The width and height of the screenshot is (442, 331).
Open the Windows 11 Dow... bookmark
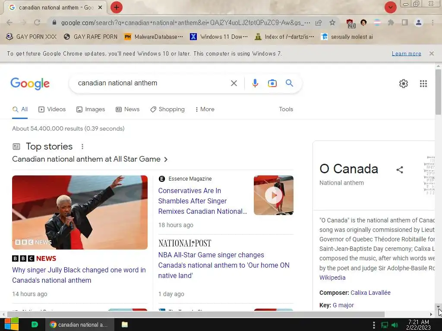point(219,37)
